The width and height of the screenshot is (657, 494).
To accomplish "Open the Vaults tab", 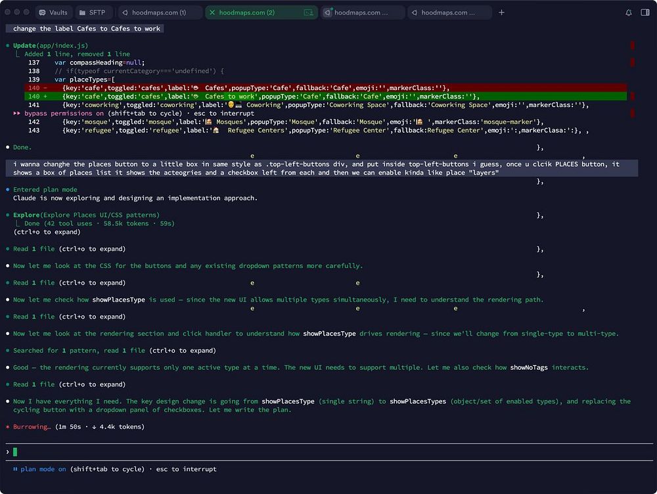I will [53, 12].
